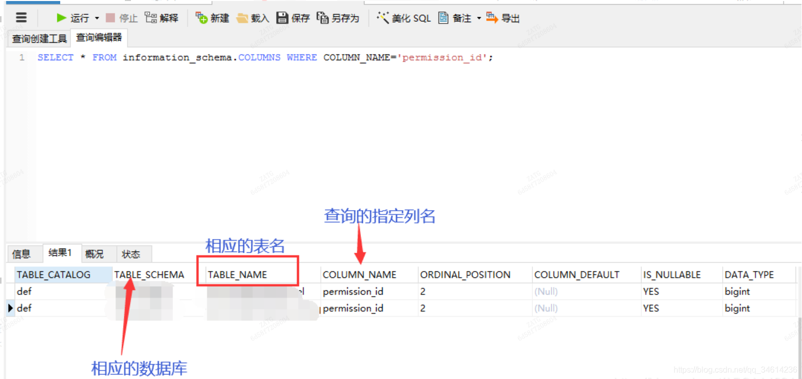The height and width of the screenshot is (379, 802).
Task: Select first row (Null) default cell
Action: point(586,291)
